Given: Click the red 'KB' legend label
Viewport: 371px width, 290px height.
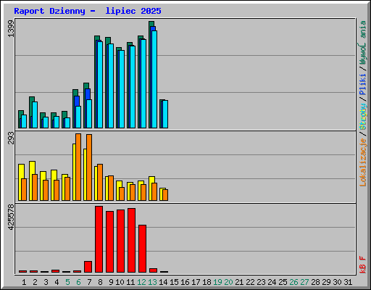Looking at the screenshot, I should pyautogui.click(x=363, y=268).
